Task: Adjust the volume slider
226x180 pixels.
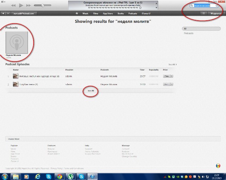Action: point(43,6)
